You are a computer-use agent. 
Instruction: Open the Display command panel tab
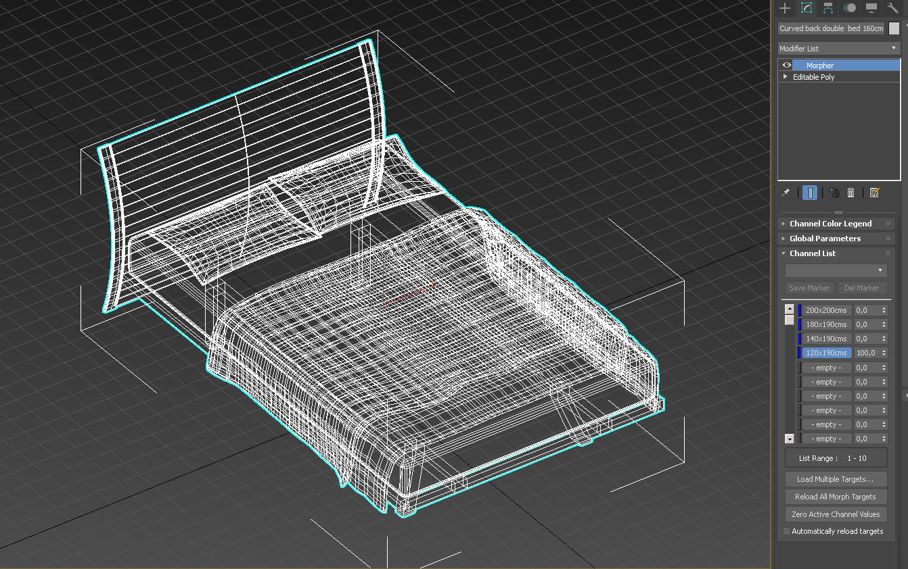[871, 8]
